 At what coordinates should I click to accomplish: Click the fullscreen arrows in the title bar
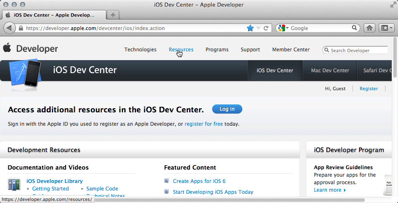pos(393,5)
